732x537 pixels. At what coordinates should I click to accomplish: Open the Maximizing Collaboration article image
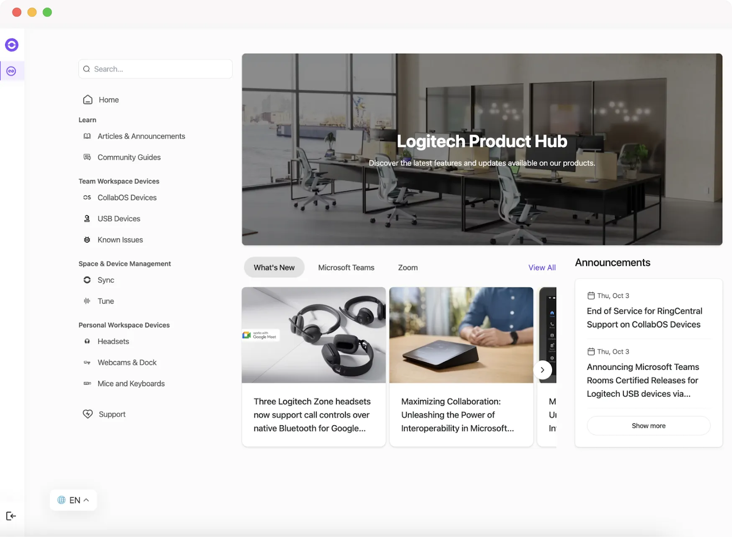(x=461, y=335)
